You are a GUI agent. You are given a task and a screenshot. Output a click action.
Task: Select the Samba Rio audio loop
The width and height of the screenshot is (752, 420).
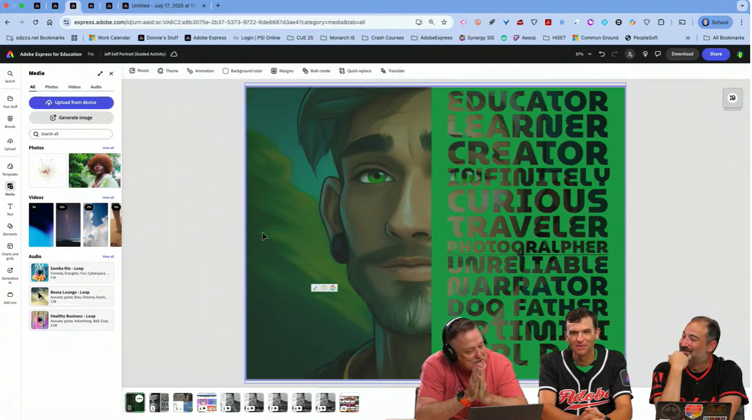pyautogui.click(x=71, y=272)
